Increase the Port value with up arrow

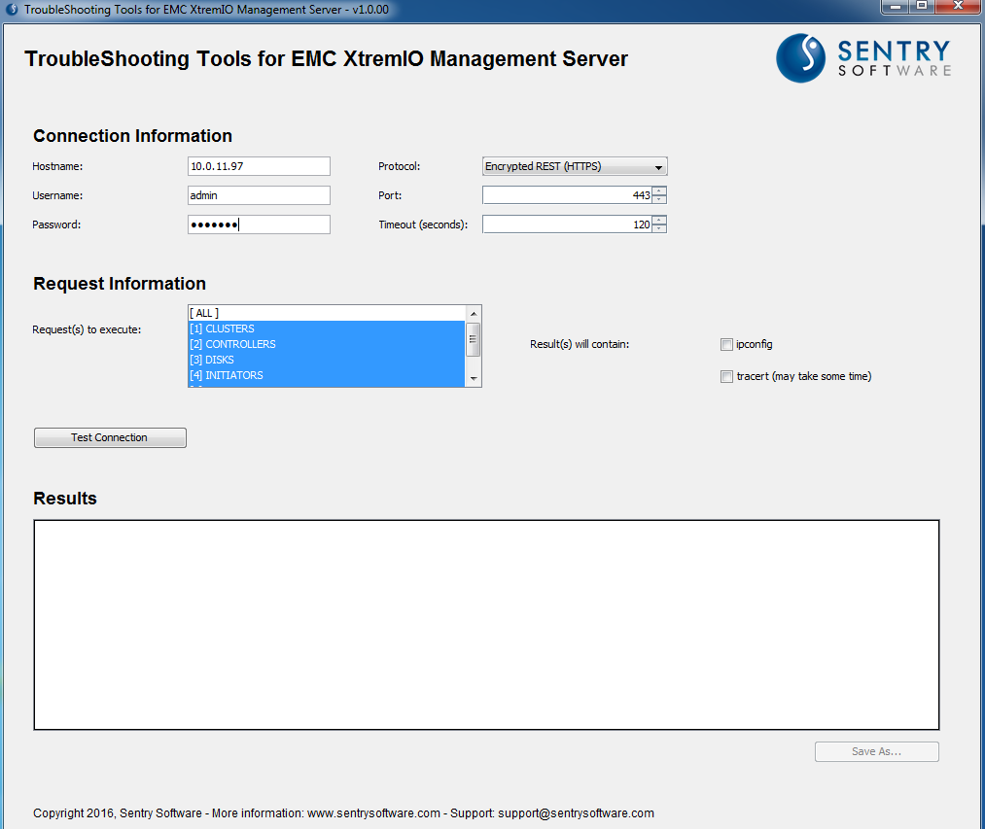[x=659, y=190]
